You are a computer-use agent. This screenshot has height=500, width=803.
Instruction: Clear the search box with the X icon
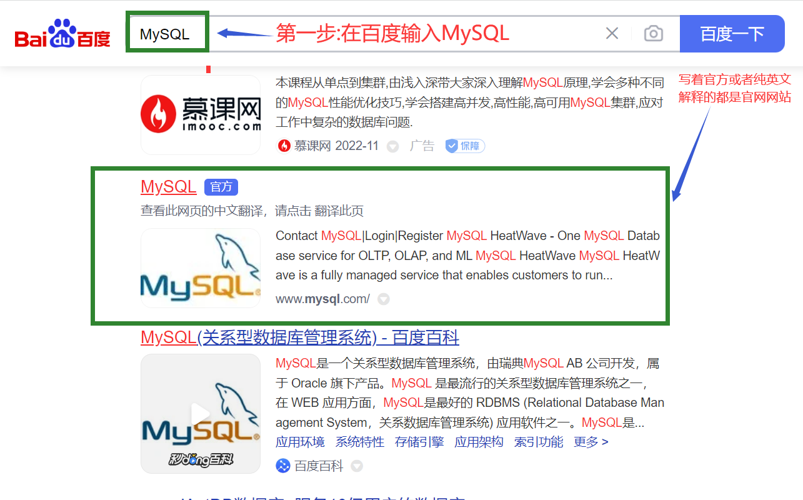(x=612, y=33)
